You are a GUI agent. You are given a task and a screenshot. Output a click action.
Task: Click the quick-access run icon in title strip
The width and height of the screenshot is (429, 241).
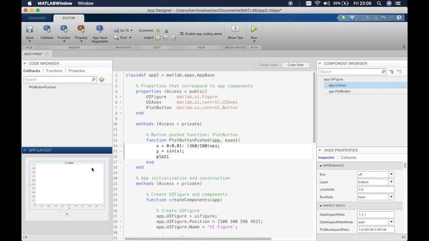[x=344, y=18]
